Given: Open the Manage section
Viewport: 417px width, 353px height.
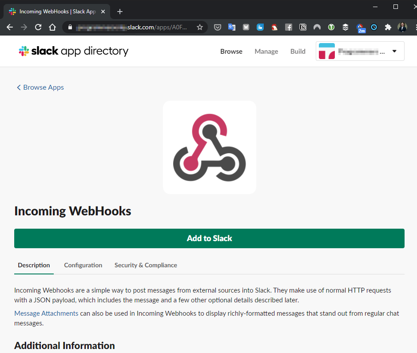Looking at the screenshot, I should (x=266, y=51).
